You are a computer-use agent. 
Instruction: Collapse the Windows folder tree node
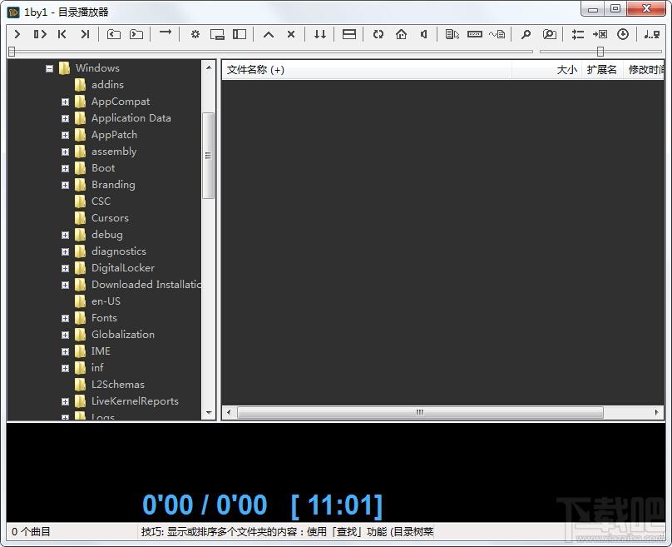point(49,68)
